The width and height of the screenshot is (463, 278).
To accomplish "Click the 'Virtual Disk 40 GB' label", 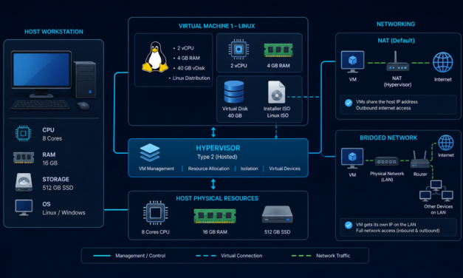I will 235,112.
